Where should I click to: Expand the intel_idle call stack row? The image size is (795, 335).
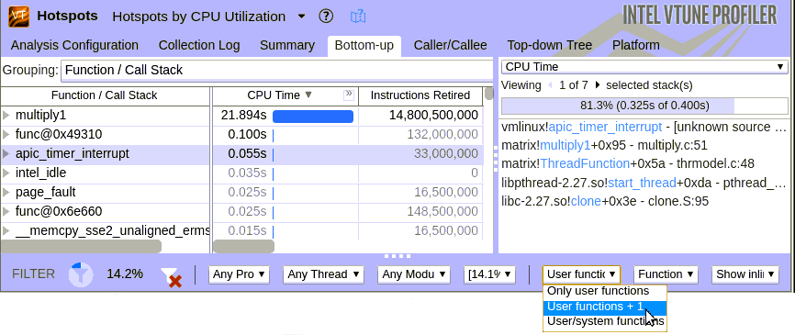point(6,173)
